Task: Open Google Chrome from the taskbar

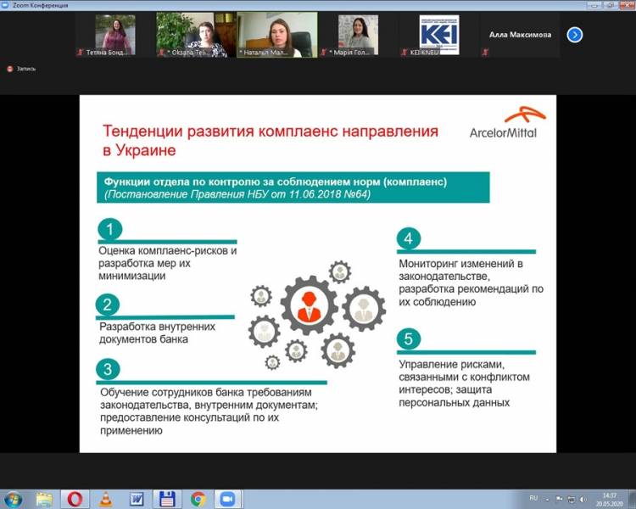Action: coord(198,498)
